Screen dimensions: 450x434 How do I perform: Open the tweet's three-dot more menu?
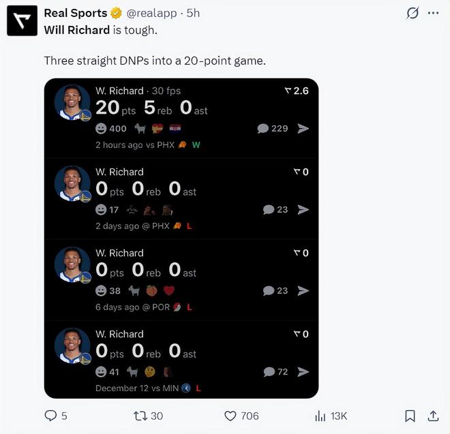[x=432, y=13]
